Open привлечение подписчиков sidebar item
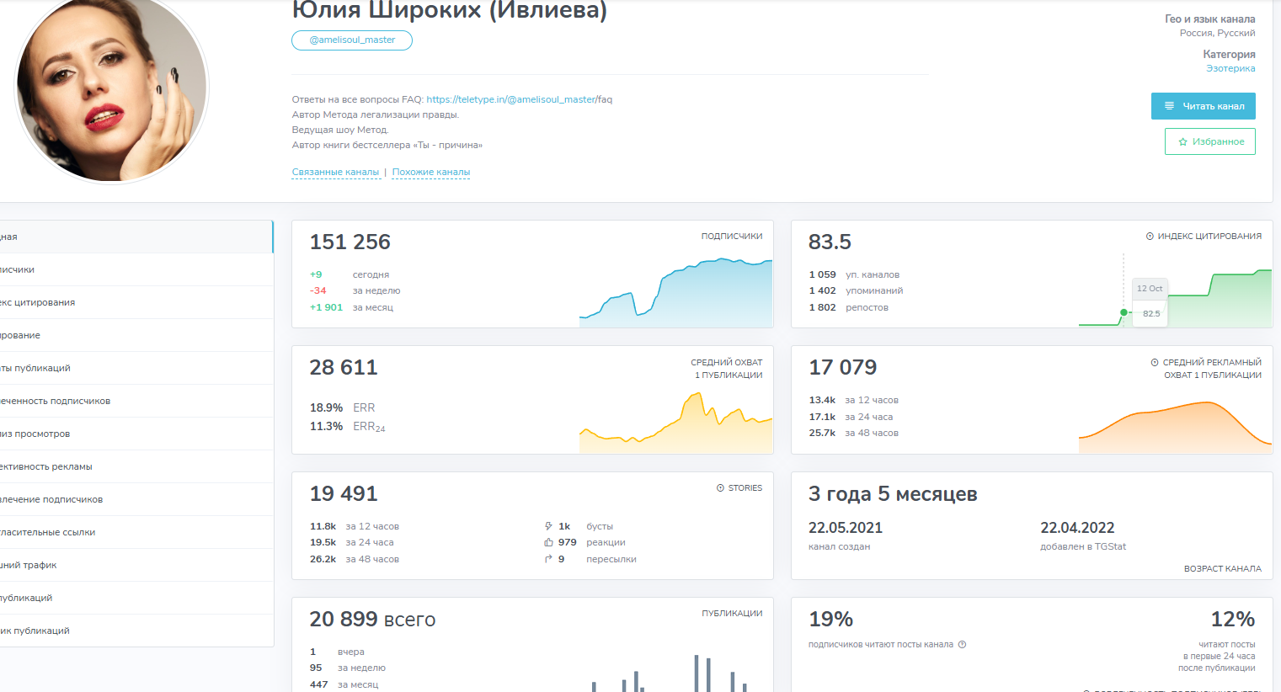Image resolution: width=1281 pixels, height=692 pixels. tap(51, 499)
